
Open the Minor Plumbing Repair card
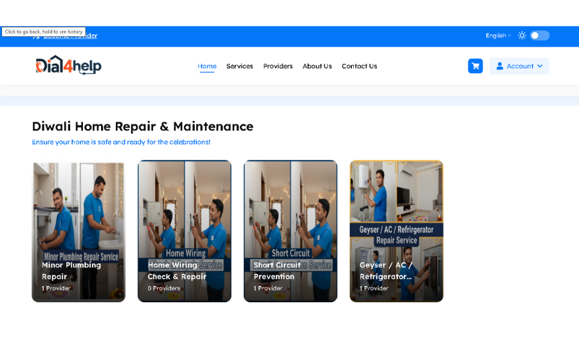[78, 231]
